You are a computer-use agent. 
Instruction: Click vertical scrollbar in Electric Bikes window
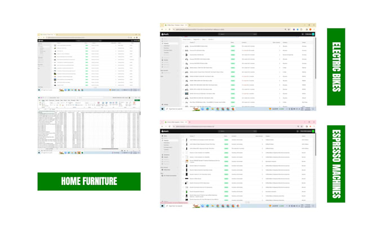(315, 58)
